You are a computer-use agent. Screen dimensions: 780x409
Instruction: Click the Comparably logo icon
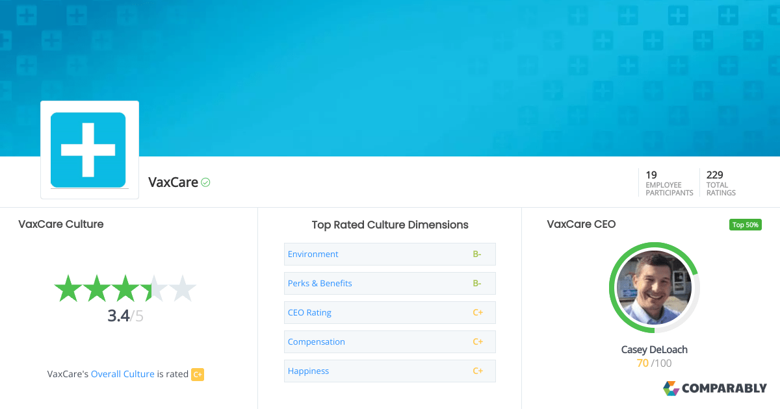tap(671, 388)
